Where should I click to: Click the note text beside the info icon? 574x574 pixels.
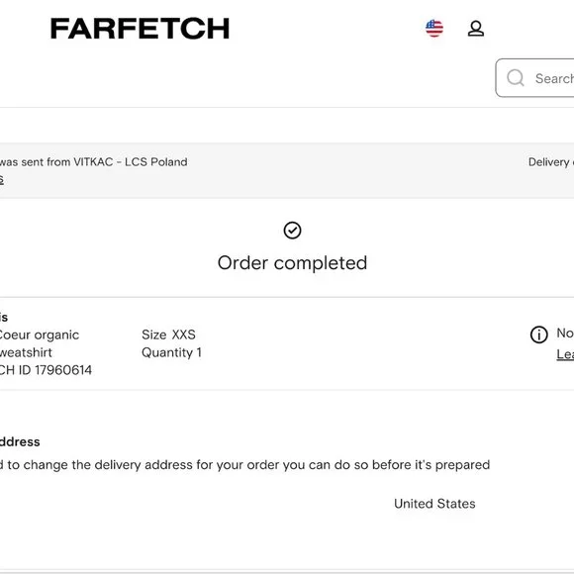[565, 333]
